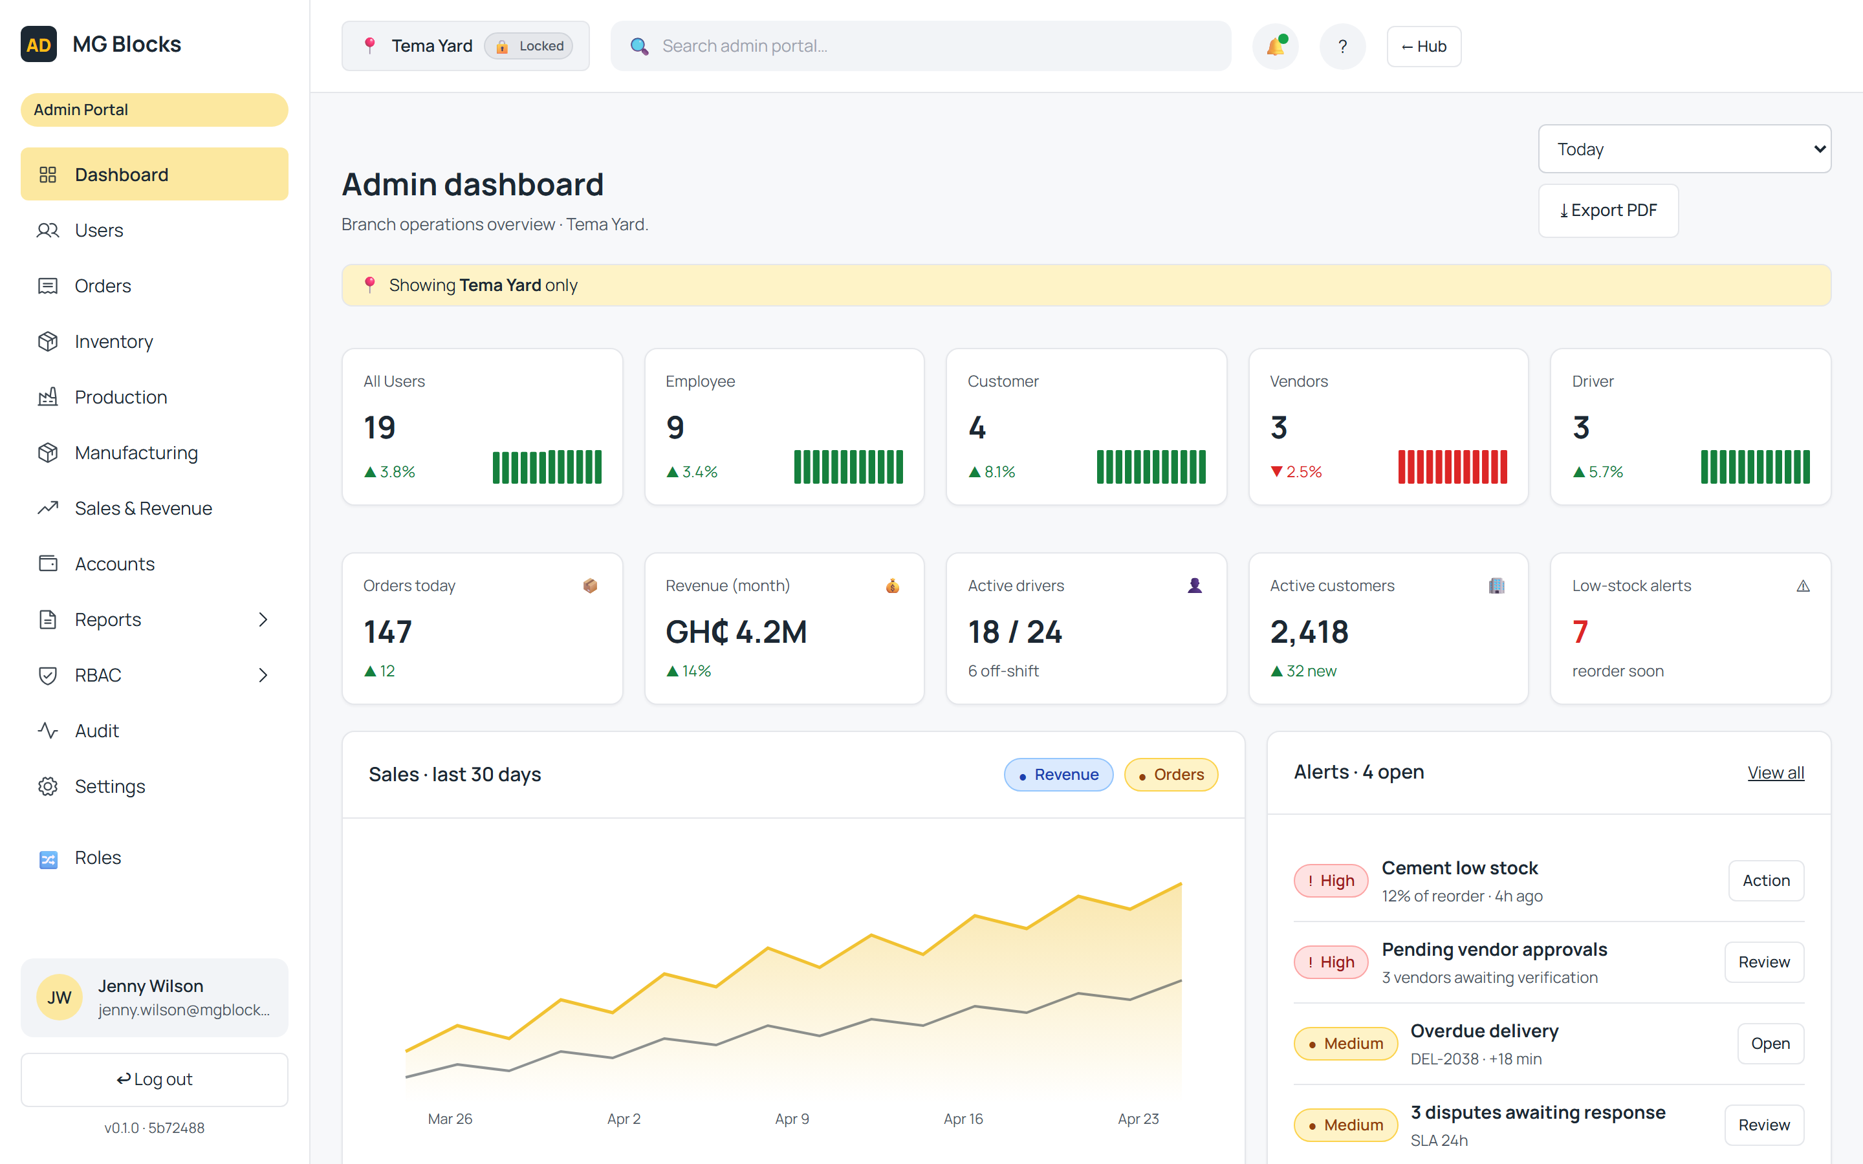The height and width of the screenshot is (1164, 1863).
Task: Click the High badge on Cement low stock
Action: pos(1331,880)
